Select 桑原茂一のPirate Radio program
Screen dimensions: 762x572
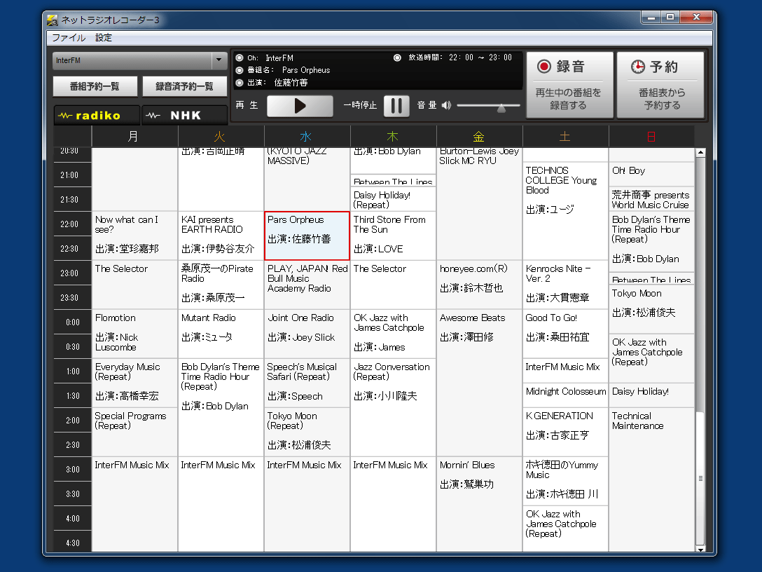[x=221, y=285]
